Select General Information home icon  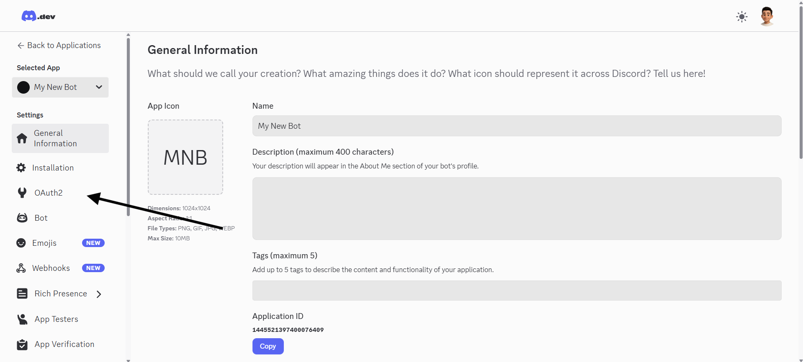pos(22,138)
